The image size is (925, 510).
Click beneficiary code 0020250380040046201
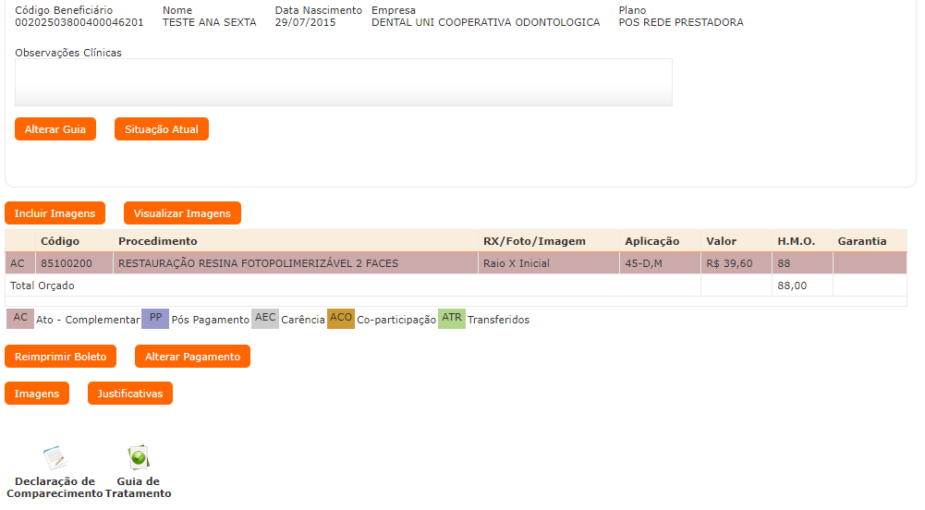79,22
